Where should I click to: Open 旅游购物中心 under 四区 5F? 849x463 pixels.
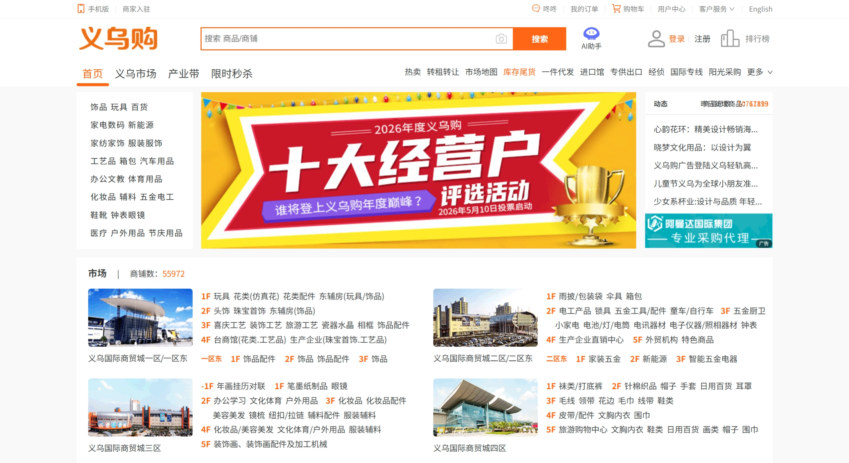[583, 430]
